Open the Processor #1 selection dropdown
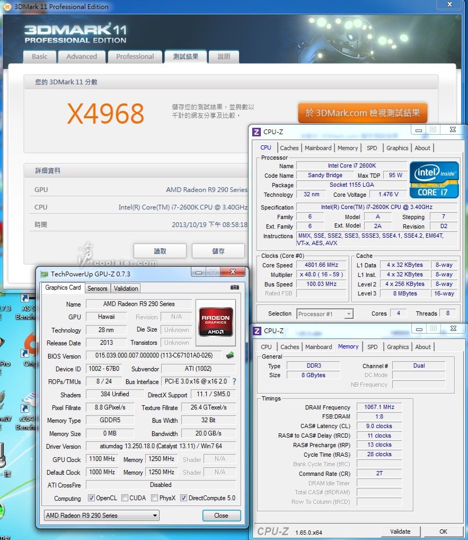 pyautogui.click(x=325, y=314)
